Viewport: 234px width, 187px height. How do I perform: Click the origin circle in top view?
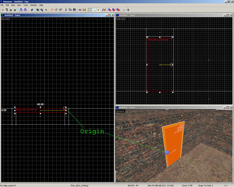64,109
